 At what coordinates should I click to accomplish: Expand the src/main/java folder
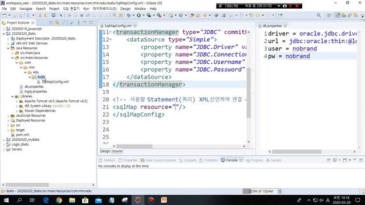coord(13,53)
